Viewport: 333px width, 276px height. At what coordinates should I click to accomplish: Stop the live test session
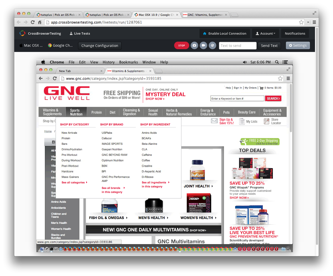point(182,45)
